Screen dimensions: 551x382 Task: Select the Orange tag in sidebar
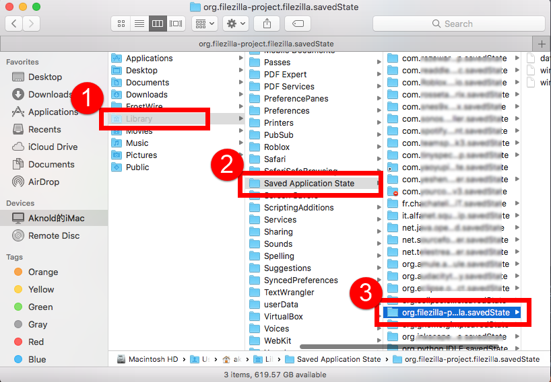click(43, 272)
